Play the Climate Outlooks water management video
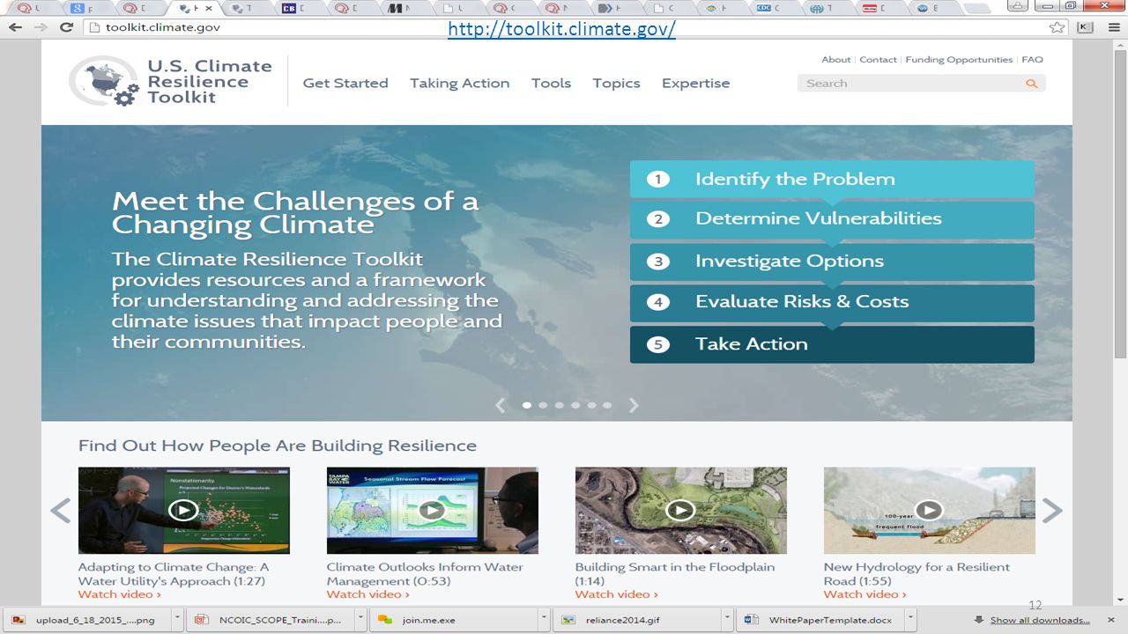Viewport: 1128px width, 634px height. click(x=432, y=510)
